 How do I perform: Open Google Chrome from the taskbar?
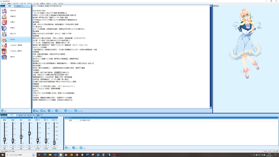[x=77, y=155]
